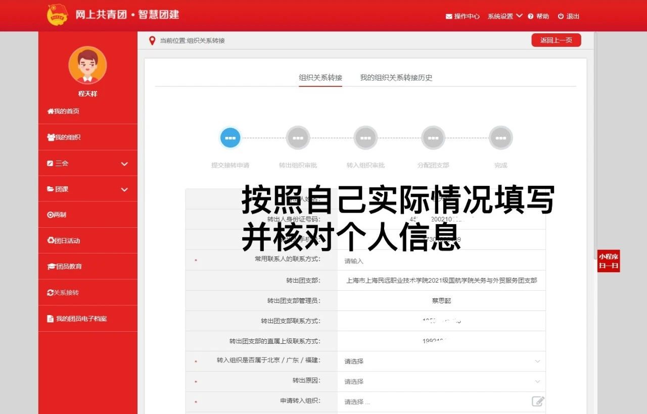Viewport: 647px width, 414px height.
Task: Open 转入组织是否属于北京/广东/福建 dropdown
Action: click(x=441, y=361)
